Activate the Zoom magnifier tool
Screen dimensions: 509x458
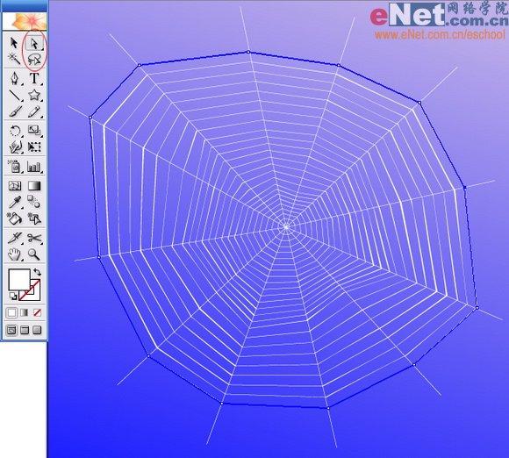pyautogui.click(x=34, y=254)
